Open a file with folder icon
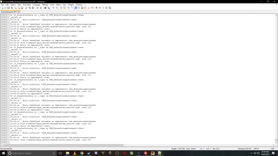The image size is (278, 156). pos(5,8)
